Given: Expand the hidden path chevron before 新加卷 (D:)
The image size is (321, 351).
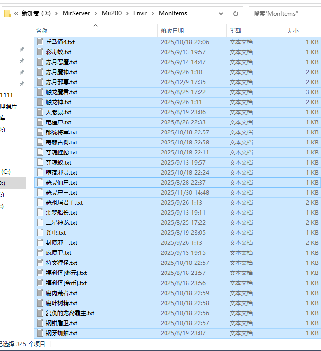Looking at the screenshot, I should click(16, 13).
